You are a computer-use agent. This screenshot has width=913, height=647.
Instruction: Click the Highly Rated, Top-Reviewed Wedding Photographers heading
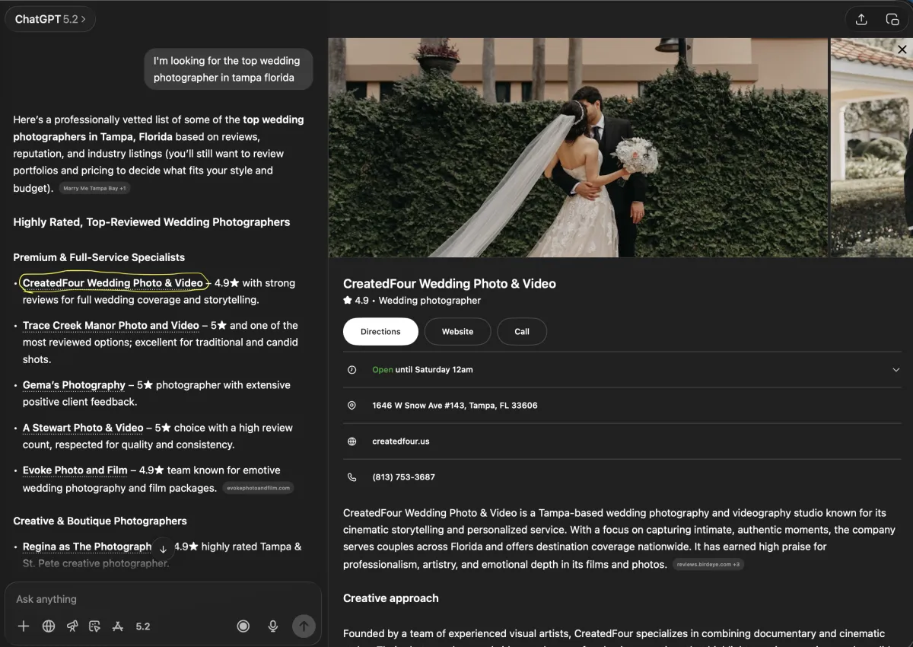(151, 222)
